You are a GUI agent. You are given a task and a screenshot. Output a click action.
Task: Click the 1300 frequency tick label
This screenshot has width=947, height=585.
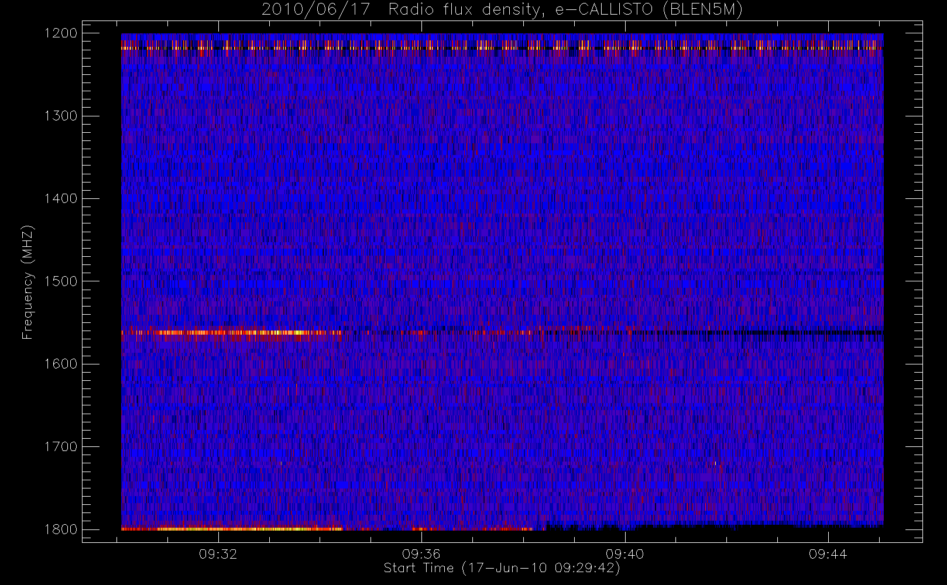(61, 116)
